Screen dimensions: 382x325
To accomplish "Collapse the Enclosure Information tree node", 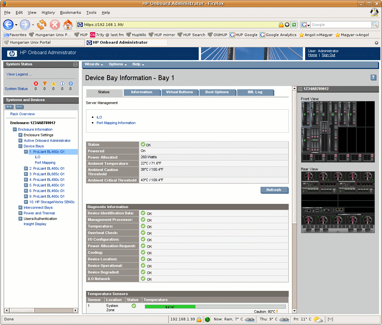I will tap(15, 129).
